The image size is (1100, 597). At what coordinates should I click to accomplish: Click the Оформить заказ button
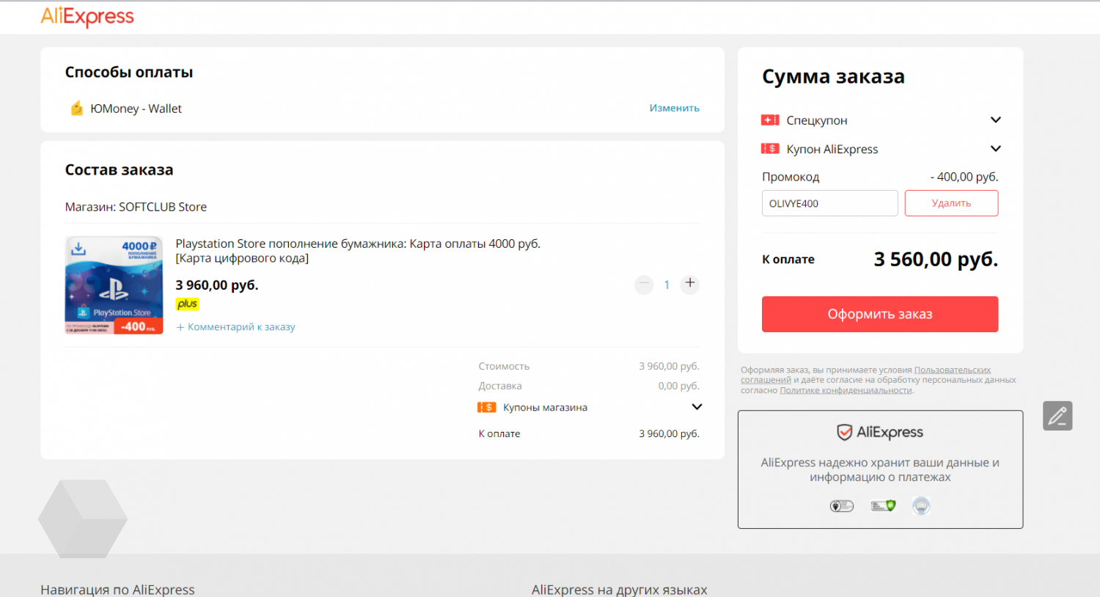click(880, 314)
